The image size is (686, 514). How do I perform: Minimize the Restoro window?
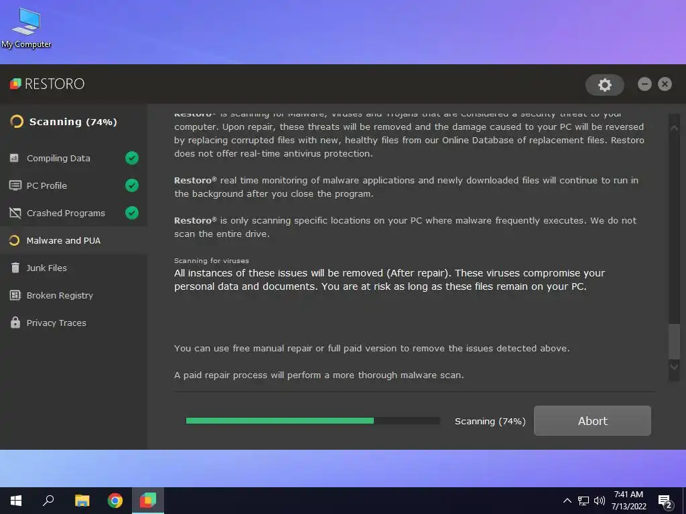tap(644, 84)
